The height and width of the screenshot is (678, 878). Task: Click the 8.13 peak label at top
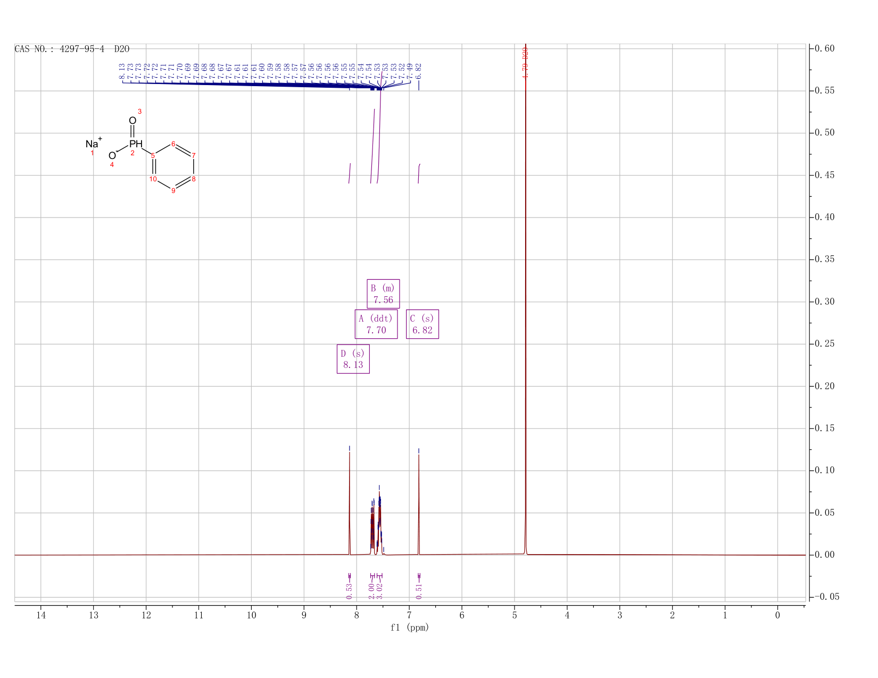(122, 71)
